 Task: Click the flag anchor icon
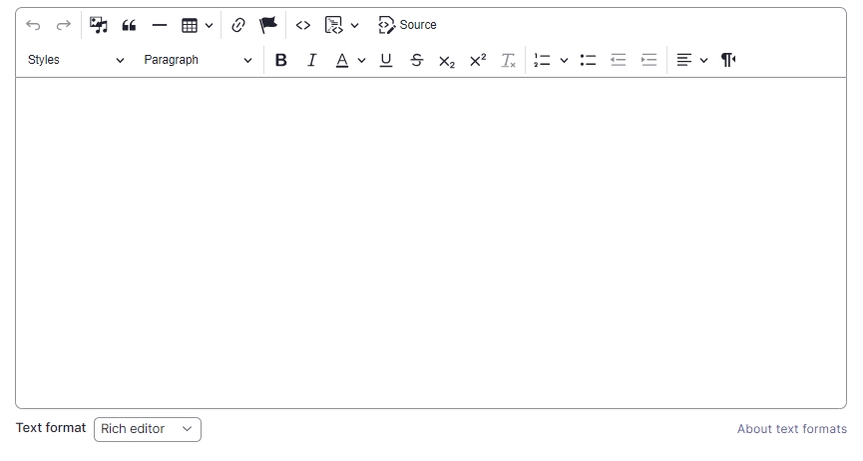[268, 25]
